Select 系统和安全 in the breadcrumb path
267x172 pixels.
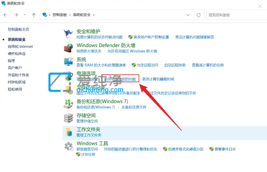pos(82,15)
